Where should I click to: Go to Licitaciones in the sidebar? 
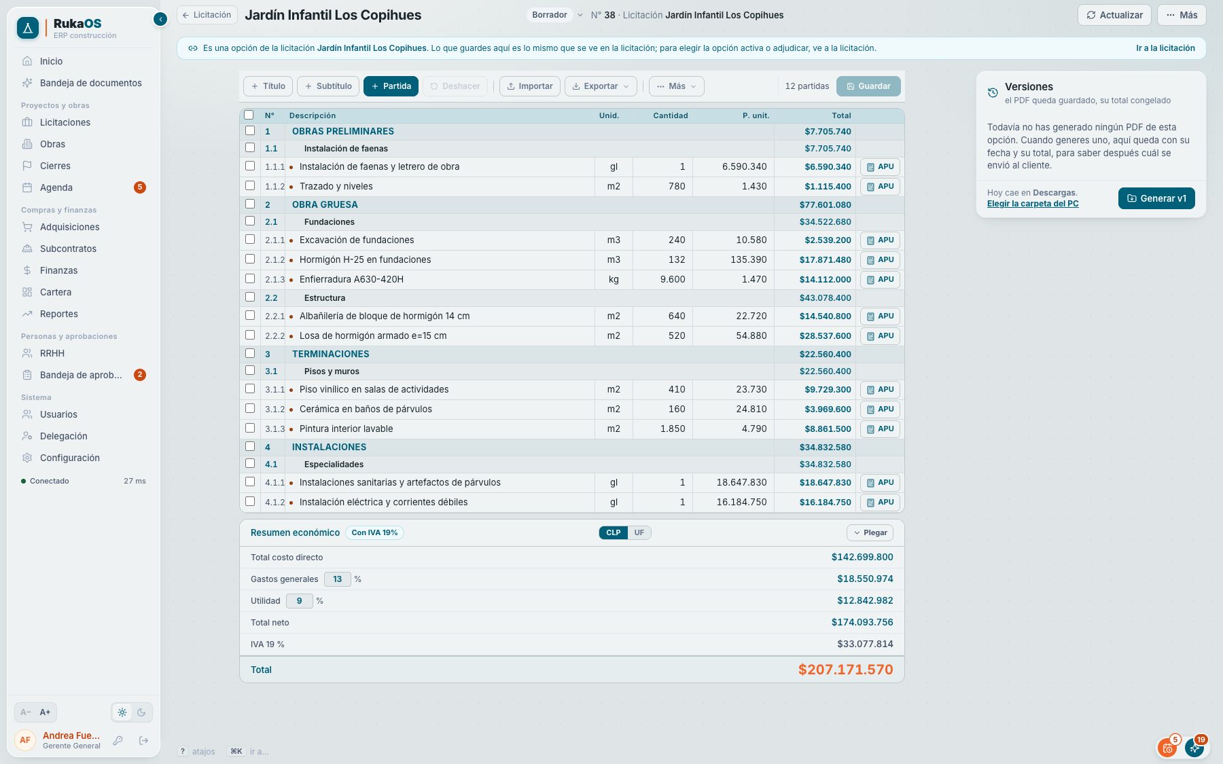[84, 122]
